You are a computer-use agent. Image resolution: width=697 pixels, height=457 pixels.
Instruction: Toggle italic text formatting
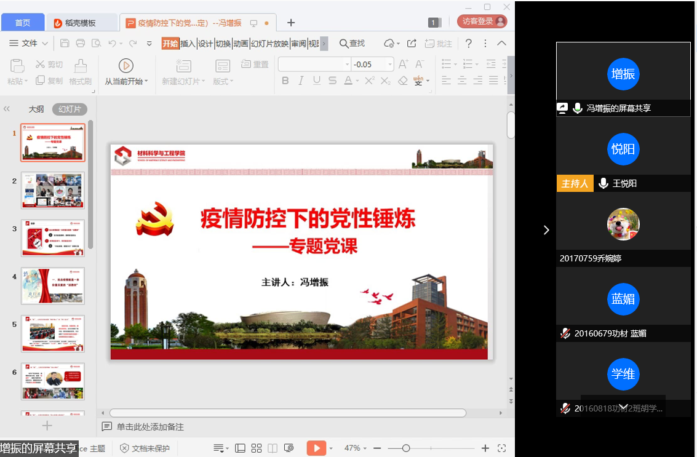[301, 81]
